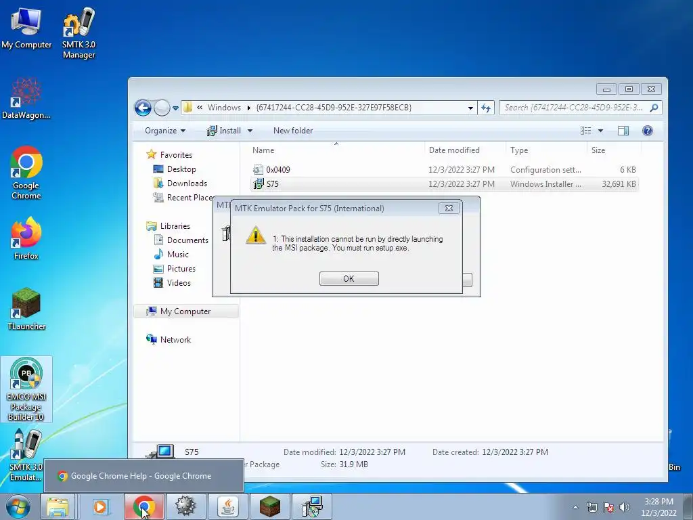The image size is (693, 520).
Task: Click the Windows Start orb
Action: [18, 506]
